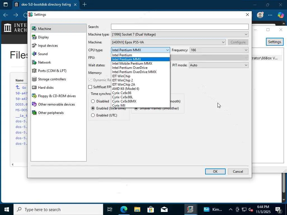Open Input devices icon in sidebar
The width and height of the screenshot is (287, 215).
click(34, 45)
